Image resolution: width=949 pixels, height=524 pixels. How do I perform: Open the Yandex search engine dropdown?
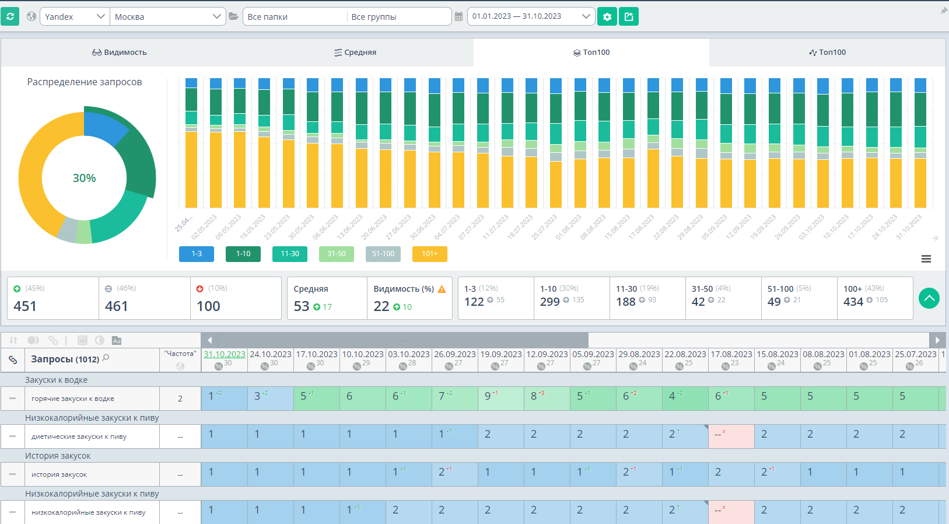[75, 16]
